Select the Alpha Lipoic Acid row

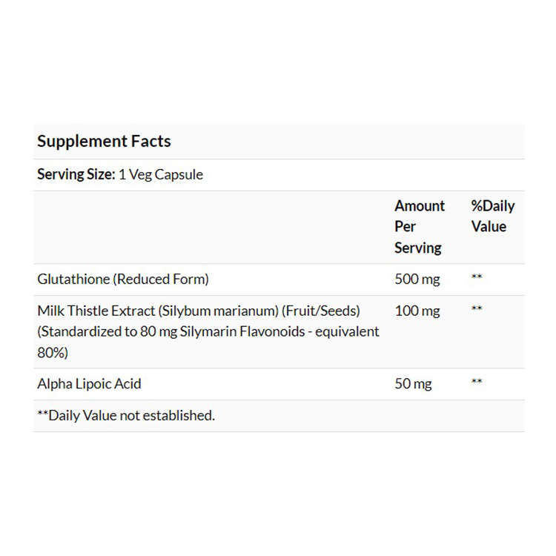[x=89, y=384]
